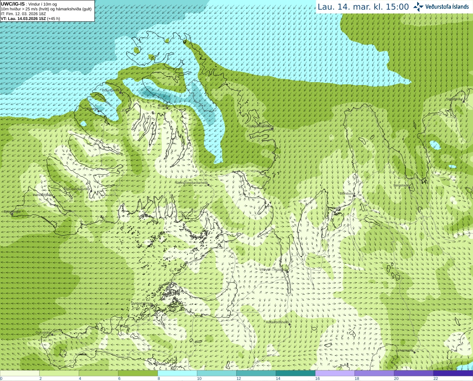Select the 2–4 m/s legend swatch

pyautogui.click(x=59, y=373)
